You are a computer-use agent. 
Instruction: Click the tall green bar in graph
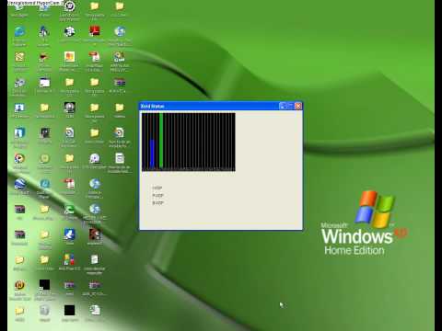(161, 141)
